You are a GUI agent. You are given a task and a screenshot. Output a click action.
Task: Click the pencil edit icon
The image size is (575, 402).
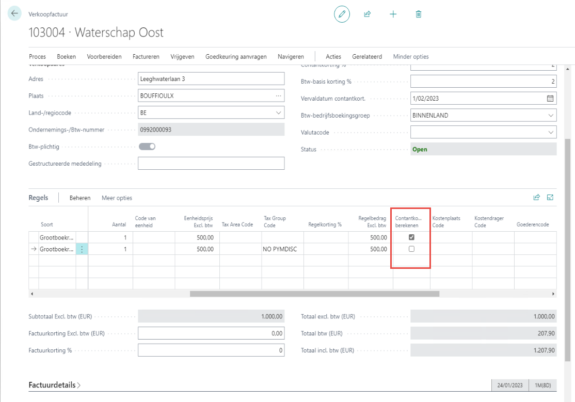point(342,14)
